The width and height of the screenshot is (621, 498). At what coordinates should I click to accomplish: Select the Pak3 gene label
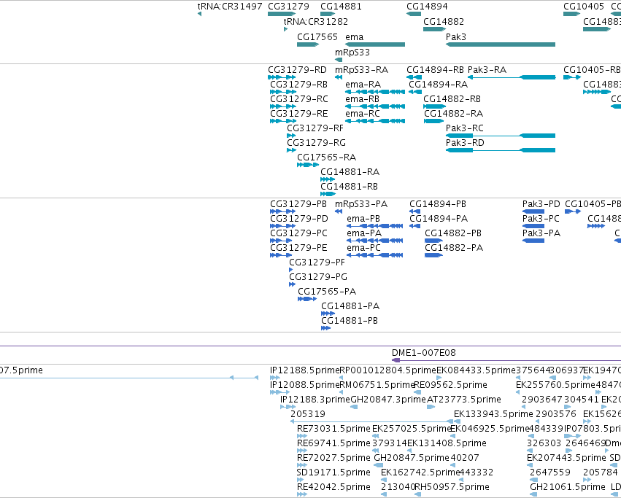point(456,36)
